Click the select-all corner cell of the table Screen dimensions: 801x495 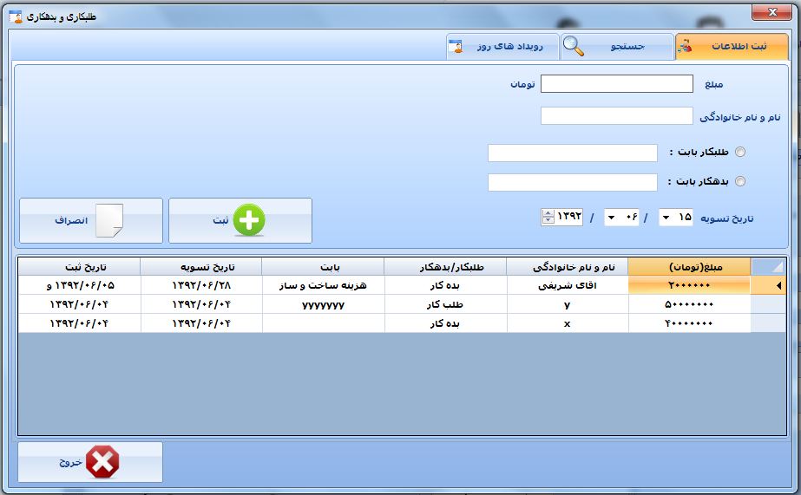[768, 267]
